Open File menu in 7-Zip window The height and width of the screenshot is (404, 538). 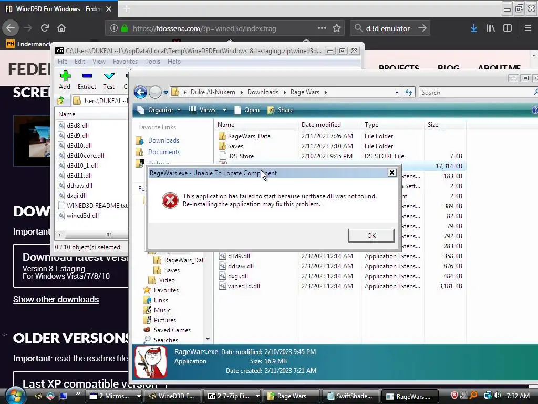point(63,62)
